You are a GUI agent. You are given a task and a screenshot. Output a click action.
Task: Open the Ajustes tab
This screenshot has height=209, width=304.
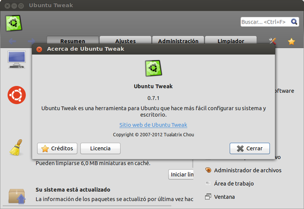click(x=125, y=40)
